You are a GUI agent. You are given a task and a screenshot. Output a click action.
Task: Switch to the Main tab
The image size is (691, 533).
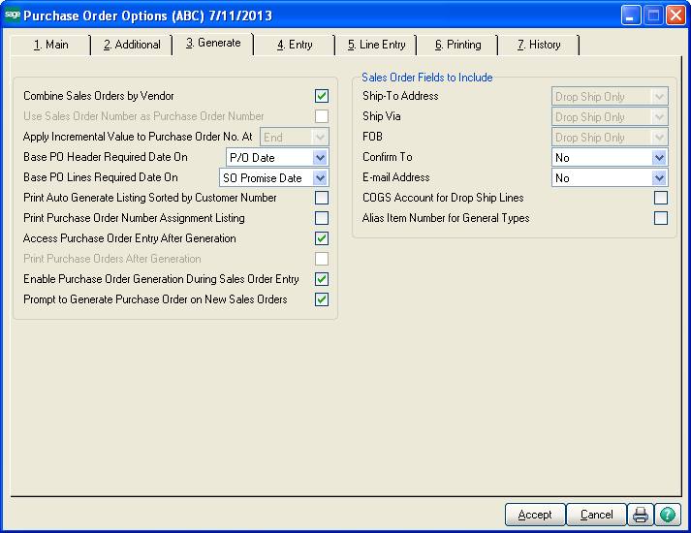[x=50, y=45]
